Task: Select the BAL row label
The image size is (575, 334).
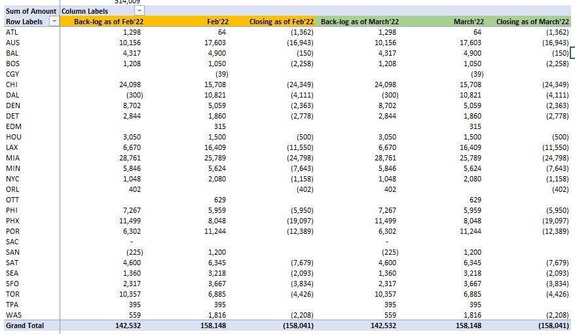Action: point(12,53)
